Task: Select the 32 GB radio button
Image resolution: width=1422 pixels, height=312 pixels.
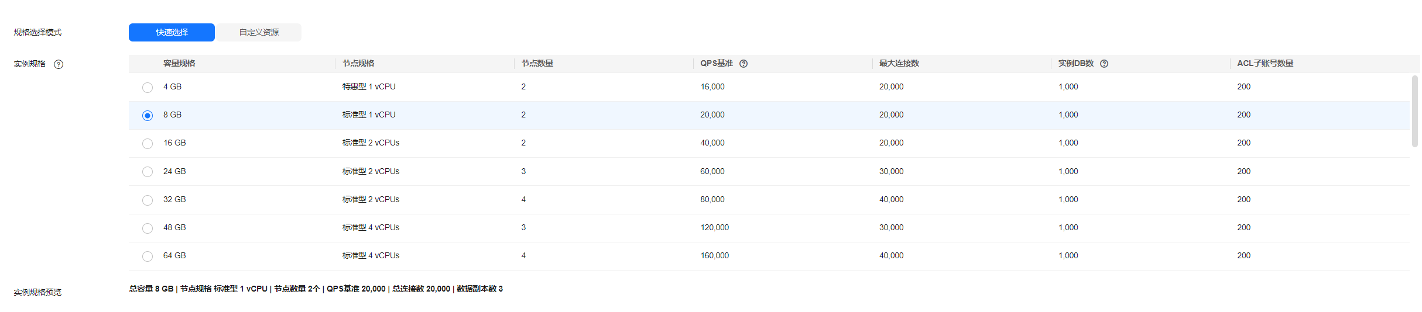Action: [148, 200]
